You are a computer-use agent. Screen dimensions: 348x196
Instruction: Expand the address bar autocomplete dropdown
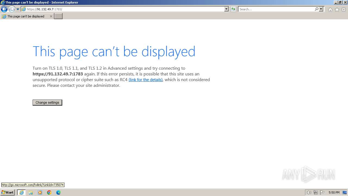click(x=226, y=9)
